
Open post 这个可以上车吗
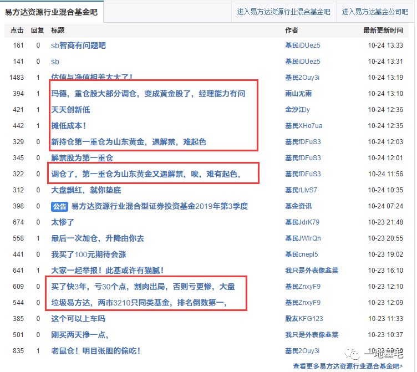click(78, 319)
